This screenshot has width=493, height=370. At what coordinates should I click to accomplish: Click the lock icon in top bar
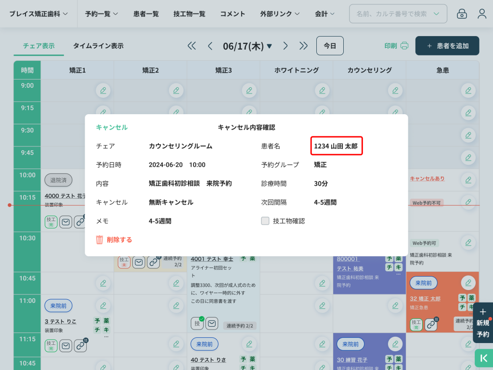[x=462, y=14]
